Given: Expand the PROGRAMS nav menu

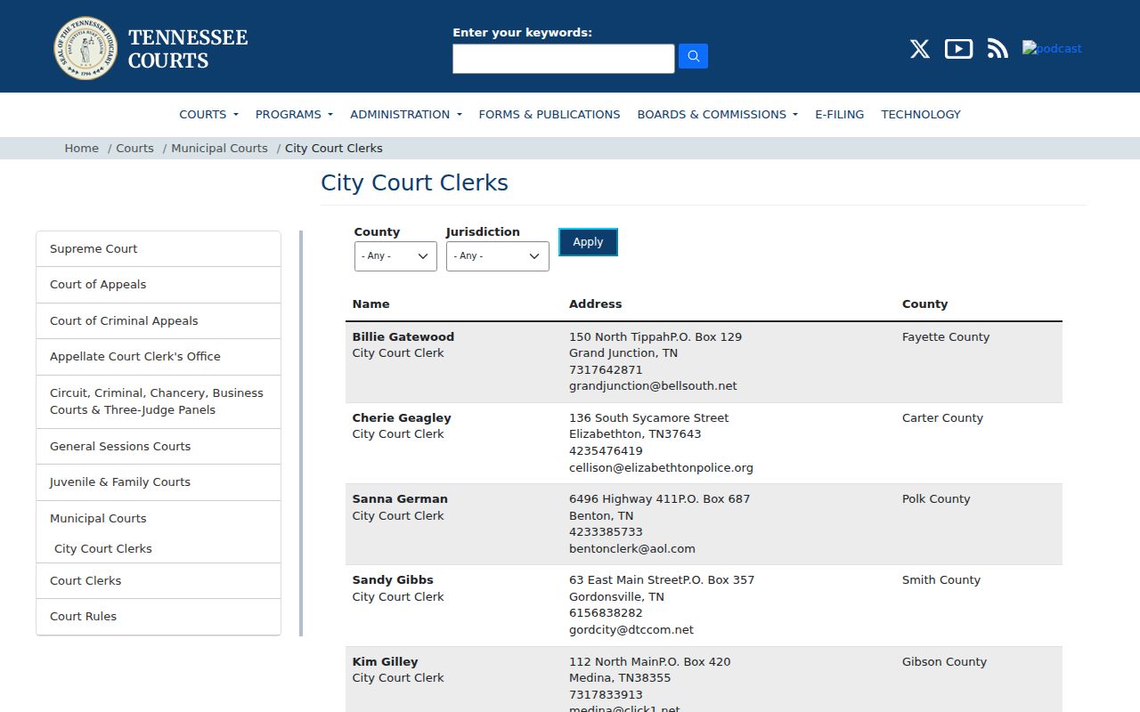Looking at the screenshot, I should point(294,114).
